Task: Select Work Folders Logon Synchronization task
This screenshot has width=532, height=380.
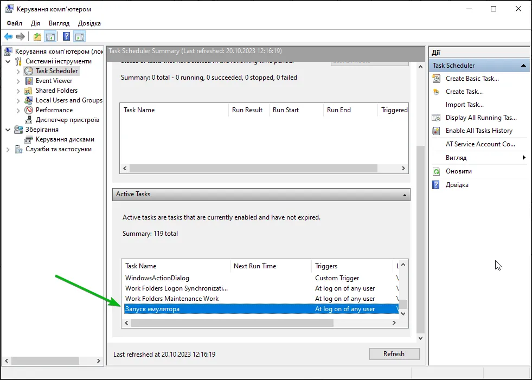Action: point(261,288)
